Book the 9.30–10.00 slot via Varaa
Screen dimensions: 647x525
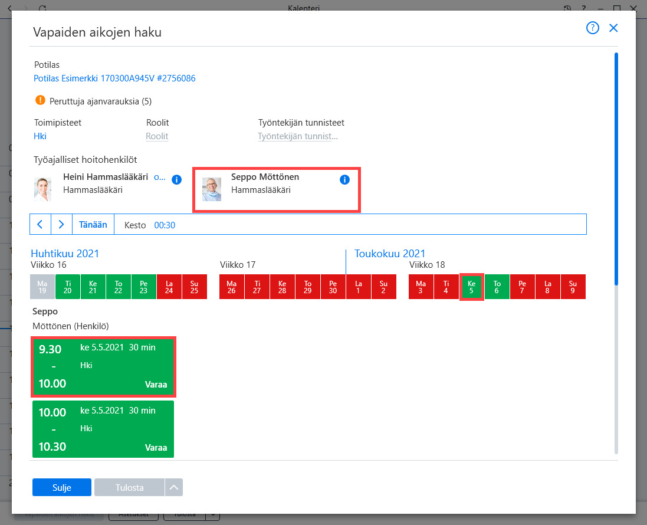pos(156,385)
